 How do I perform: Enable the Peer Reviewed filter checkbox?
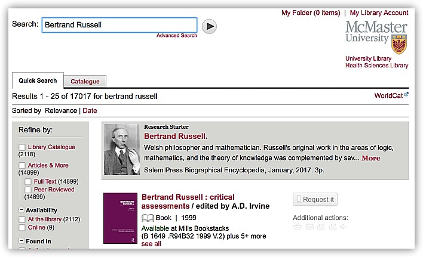28,190
